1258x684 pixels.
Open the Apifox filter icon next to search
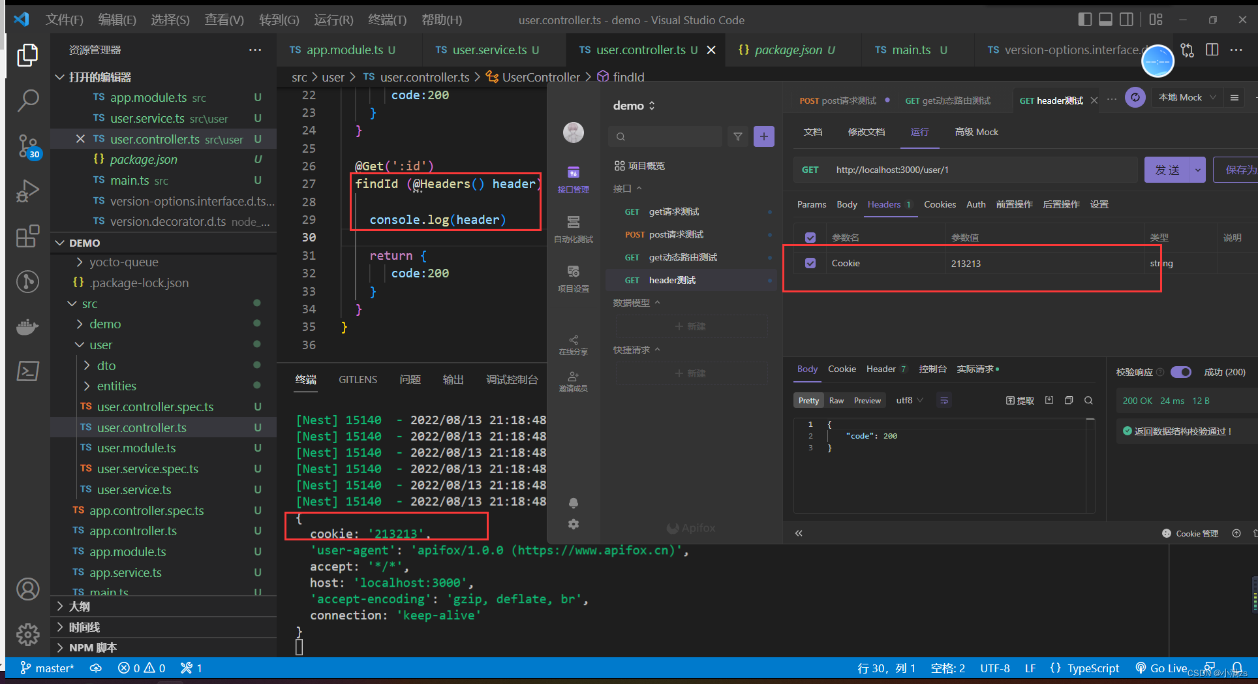pyautogui.click(x=738, y=136)
